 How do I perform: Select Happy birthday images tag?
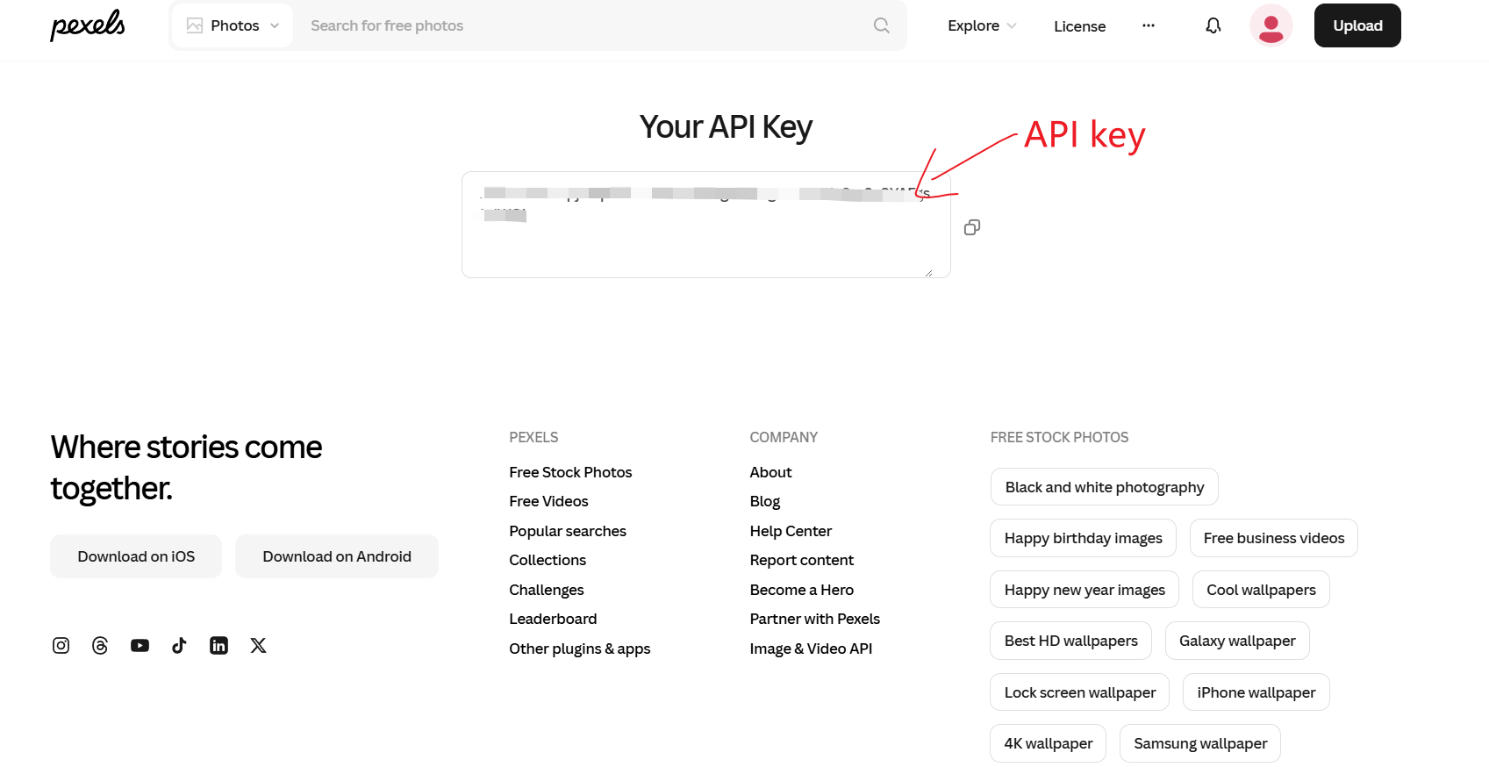click(1084, 538)
